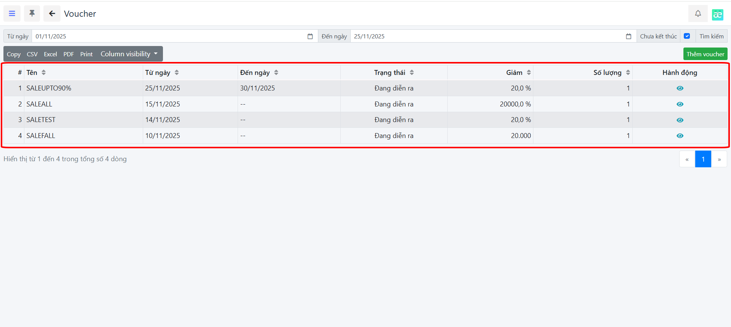Open eye icon for SALEFALL row
Image resolution: width=731 pixels, height=327 pixels.
pos(680,136)
